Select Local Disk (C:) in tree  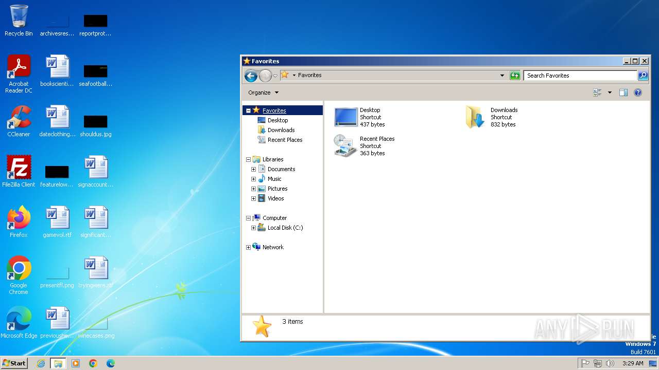(x=285, y=228)
